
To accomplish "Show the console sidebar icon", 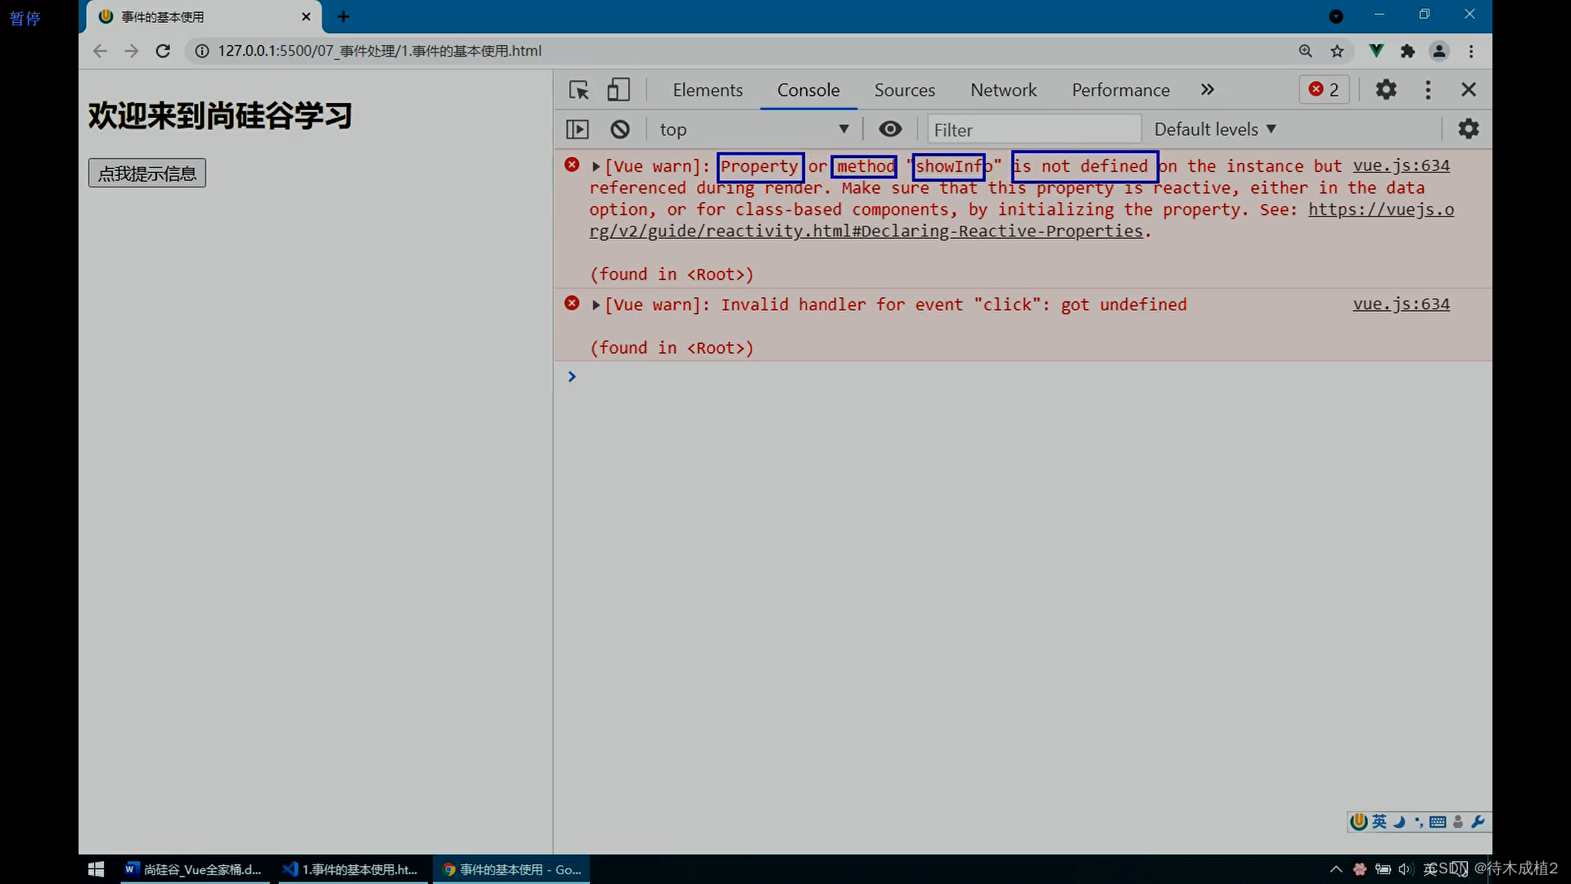I will coord(578,129).
